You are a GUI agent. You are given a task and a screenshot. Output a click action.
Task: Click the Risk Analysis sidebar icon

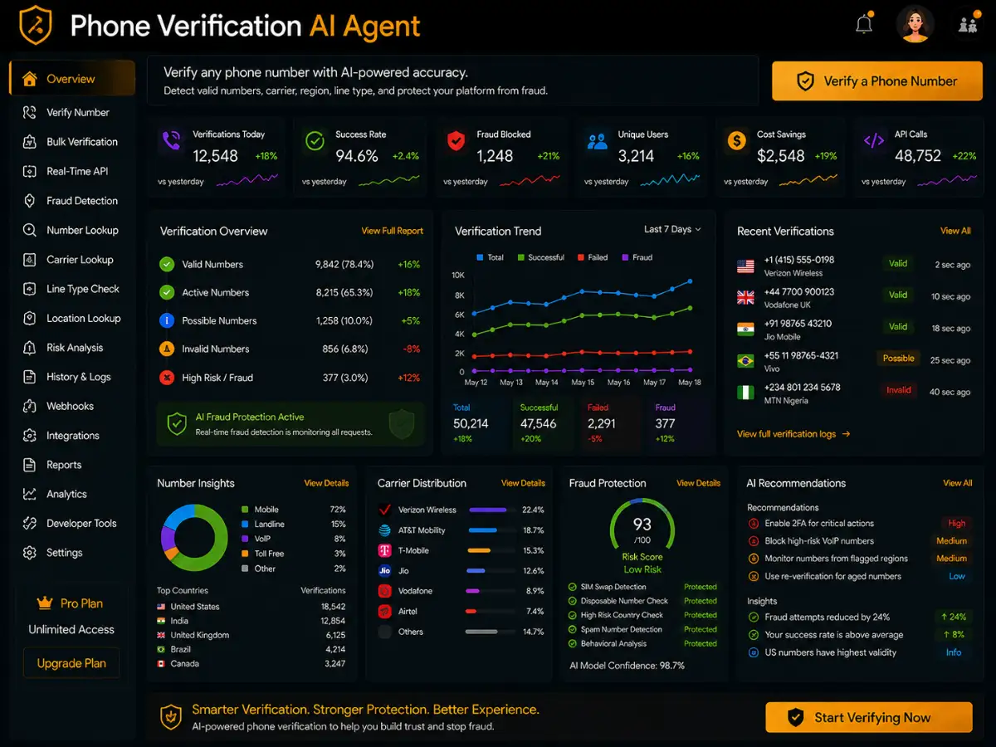click(30, 348)
